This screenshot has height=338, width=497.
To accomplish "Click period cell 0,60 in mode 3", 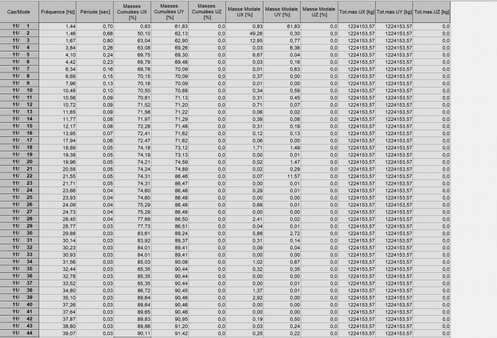I will 95,40.
